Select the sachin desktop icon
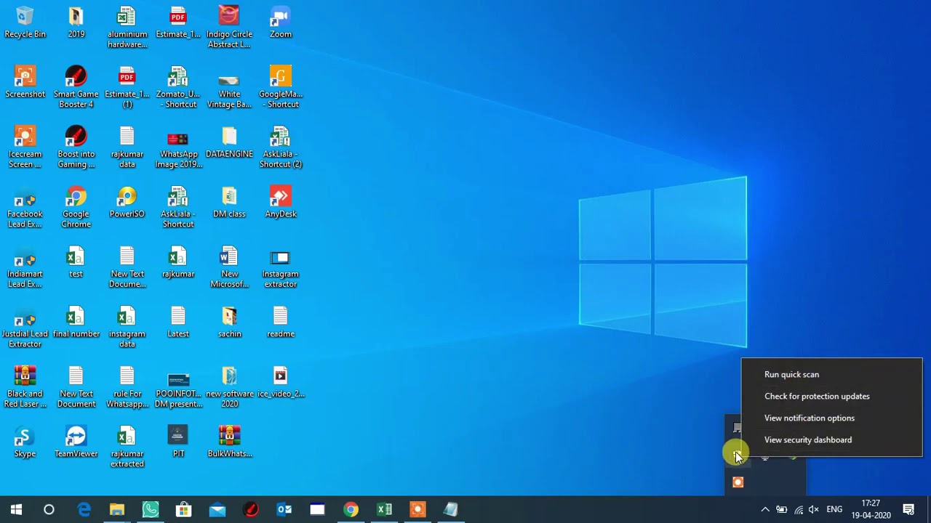Image resolution: width=931 pixels, height=523 pixels. (x=229, y=323)
